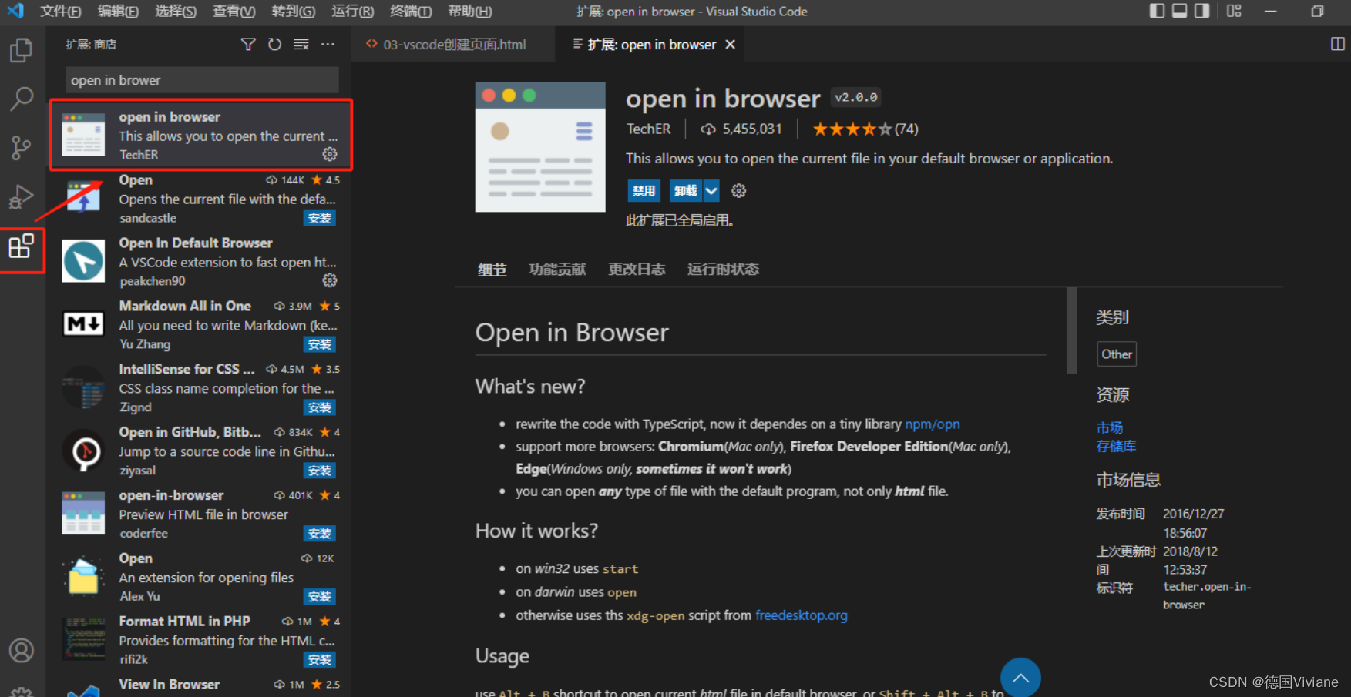Image resolution: width=1351 pixels, height=697 pixels.
Task: Select the 运行时状态 tab
Action: pyautogui.click(x=723, y=269)
